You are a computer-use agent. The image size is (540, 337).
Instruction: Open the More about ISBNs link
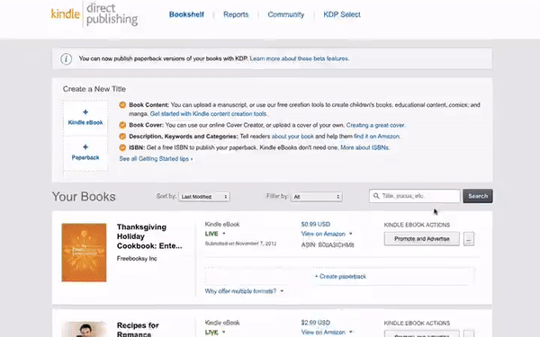364,148
